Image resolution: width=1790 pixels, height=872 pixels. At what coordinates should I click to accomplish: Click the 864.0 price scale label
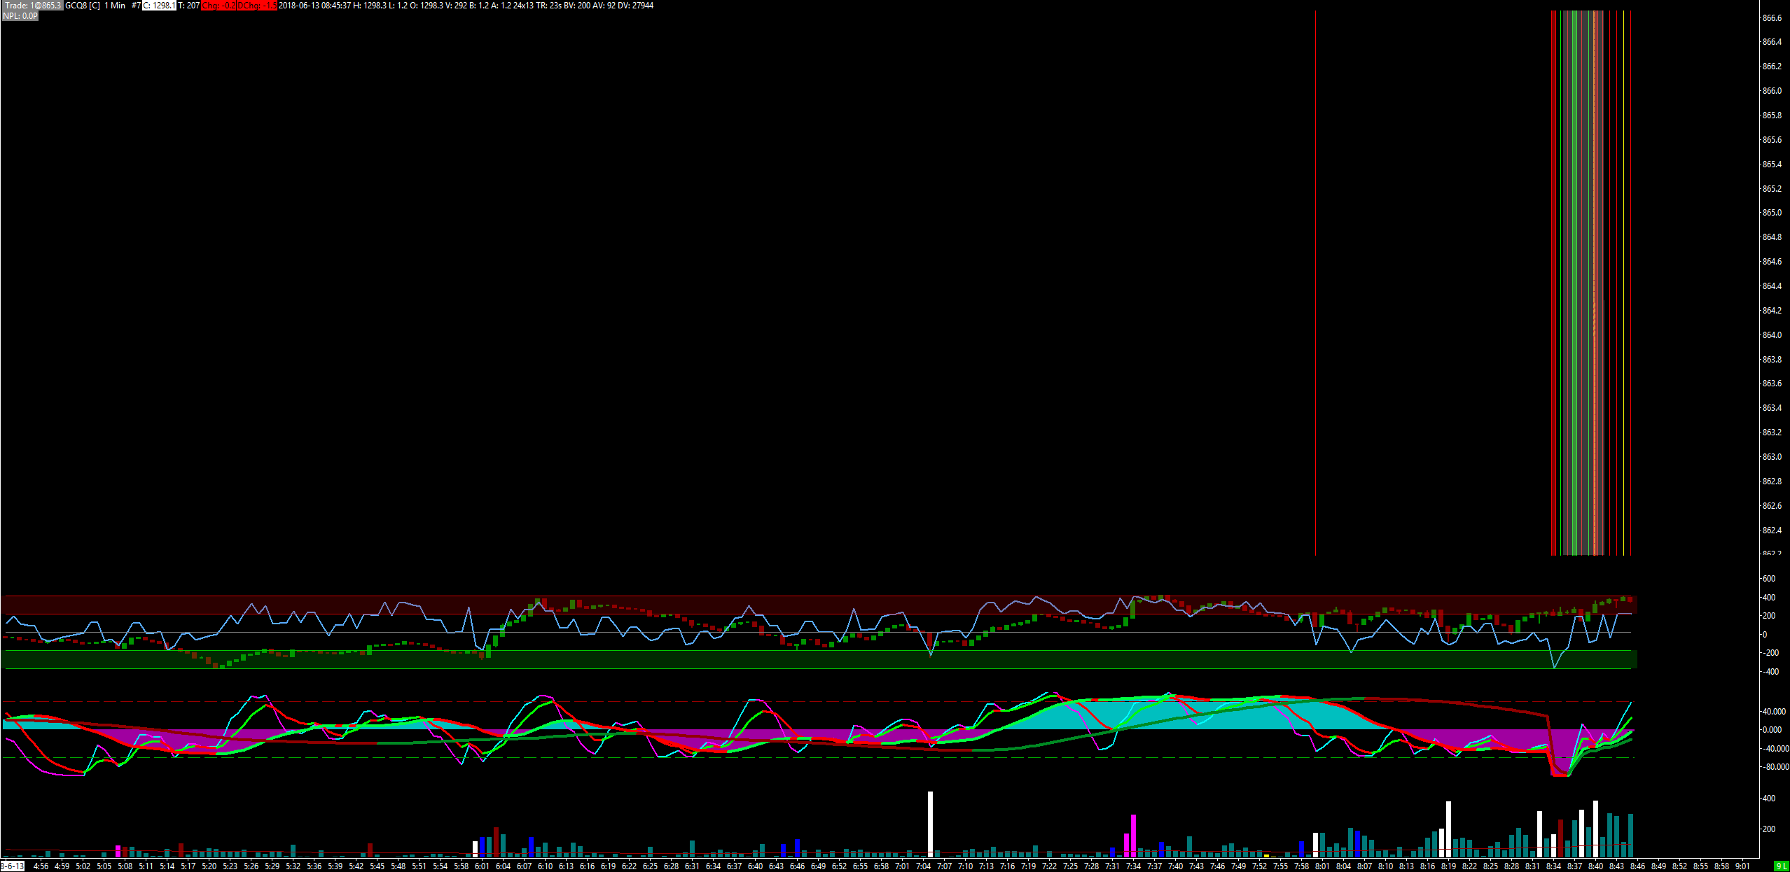click(1772, 335)
